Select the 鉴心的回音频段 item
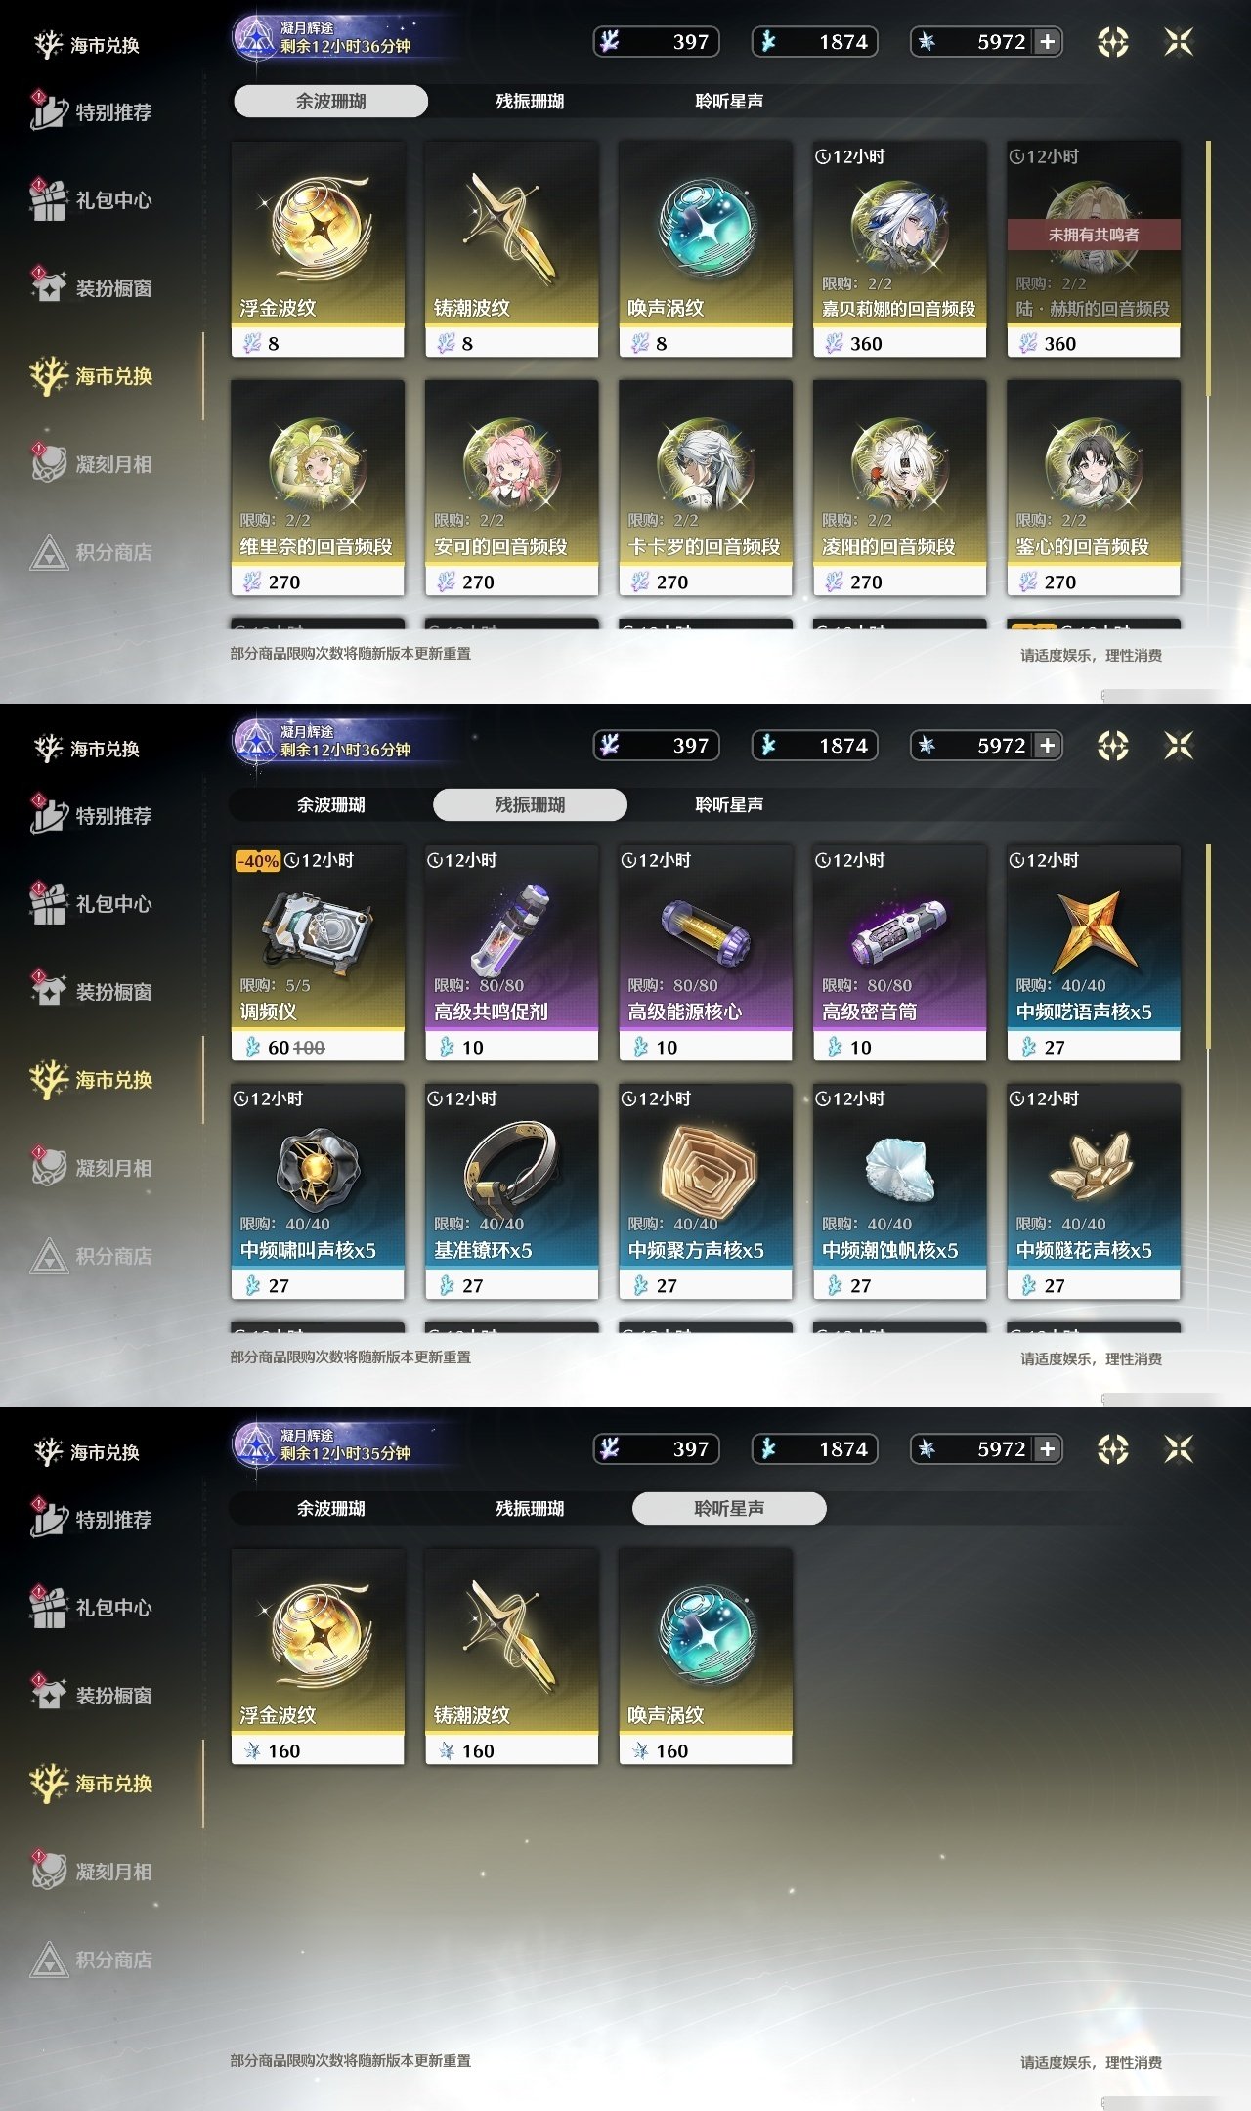The image size is (1251, 2111). (1094, 488)
